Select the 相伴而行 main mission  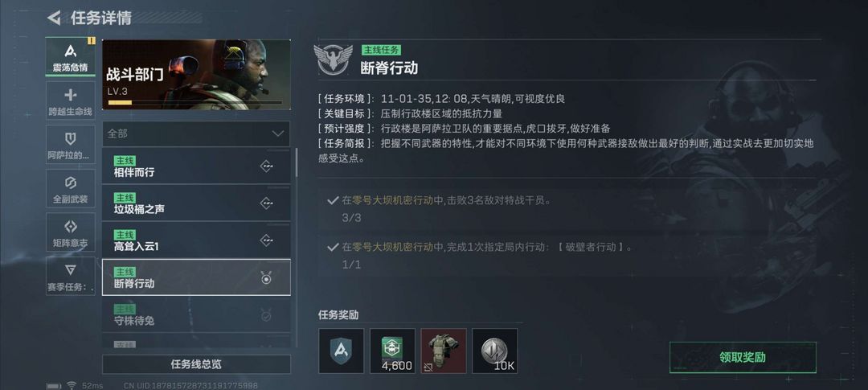(196, 166)
